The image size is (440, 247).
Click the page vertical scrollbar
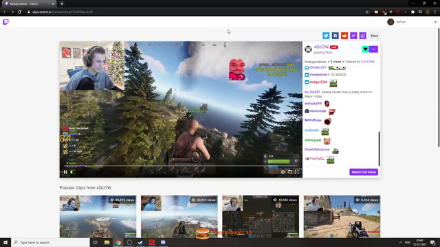(x=439, y=87)
